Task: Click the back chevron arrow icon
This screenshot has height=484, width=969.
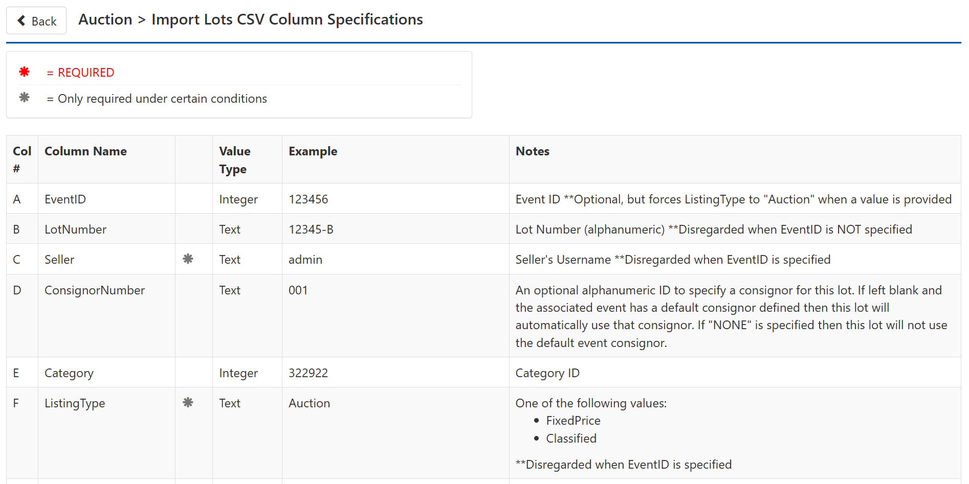Action: point(21,20)
